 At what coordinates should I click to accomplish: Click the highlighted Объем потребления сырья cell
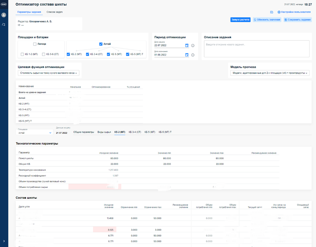point(95,187)
